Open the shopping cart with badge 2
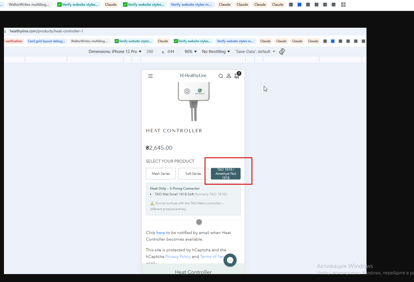This screenshot has height=282, width=414. pyautogui.click(x=237, y=76)
